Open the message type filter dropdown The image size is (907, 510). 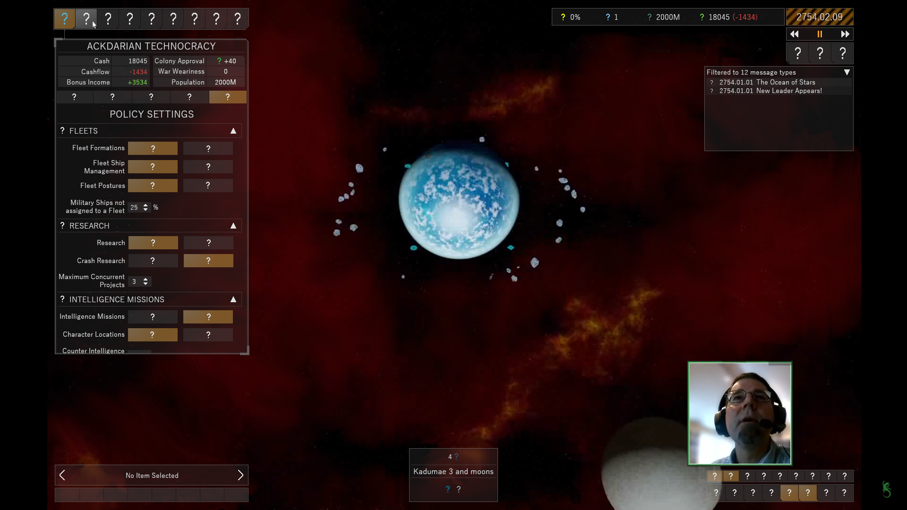tap(847, 72)
